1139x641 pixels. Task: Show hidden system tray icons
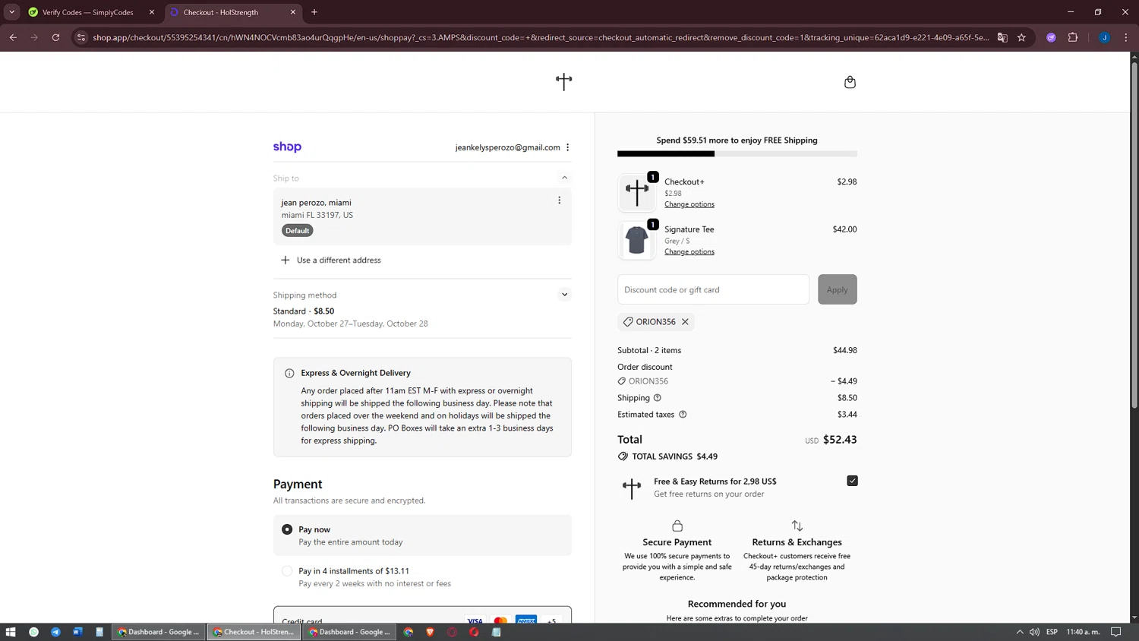(x=1020, y=632)
